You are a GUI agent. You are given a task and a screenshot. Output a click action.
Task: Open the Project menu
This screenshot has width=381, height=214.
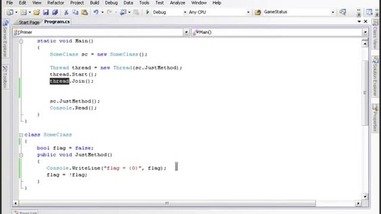[77, 3]
